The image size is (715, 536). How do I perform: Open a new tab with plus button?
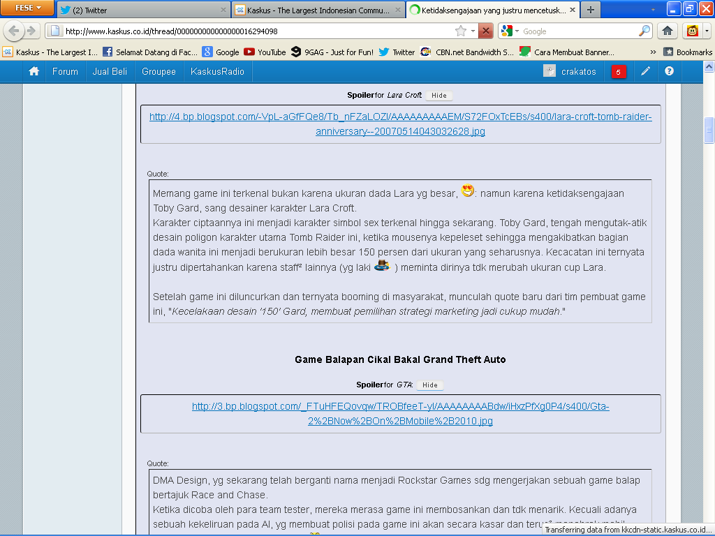[x=591, y=10]
